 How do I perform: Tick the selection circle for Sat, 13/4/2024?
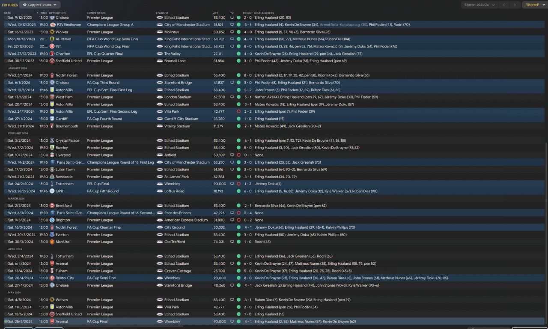[x=6, y=271]
